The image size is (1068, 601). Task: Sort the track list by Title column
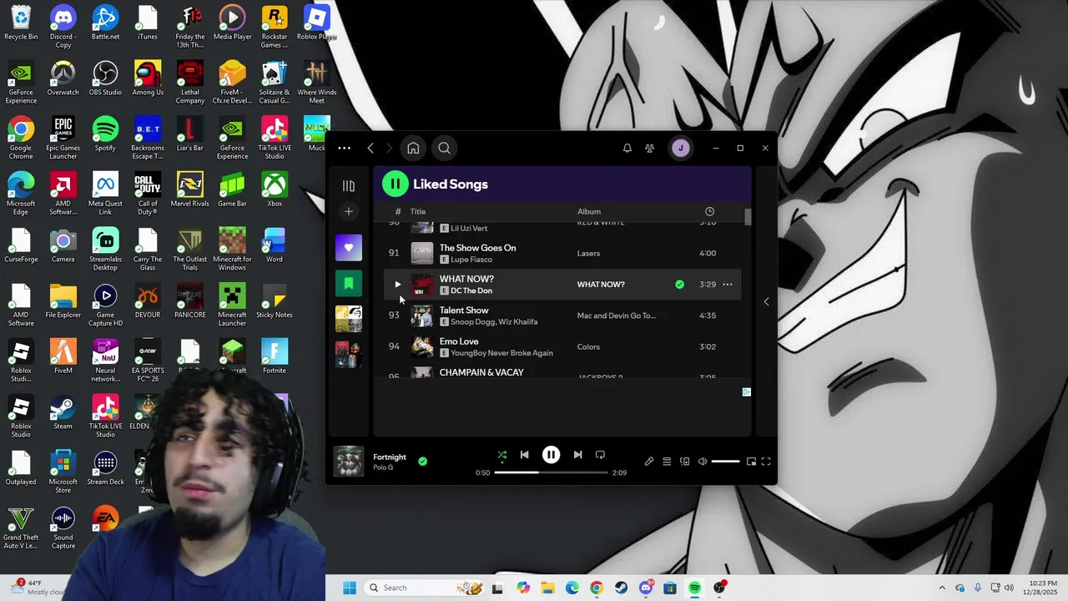coord(418,212)
